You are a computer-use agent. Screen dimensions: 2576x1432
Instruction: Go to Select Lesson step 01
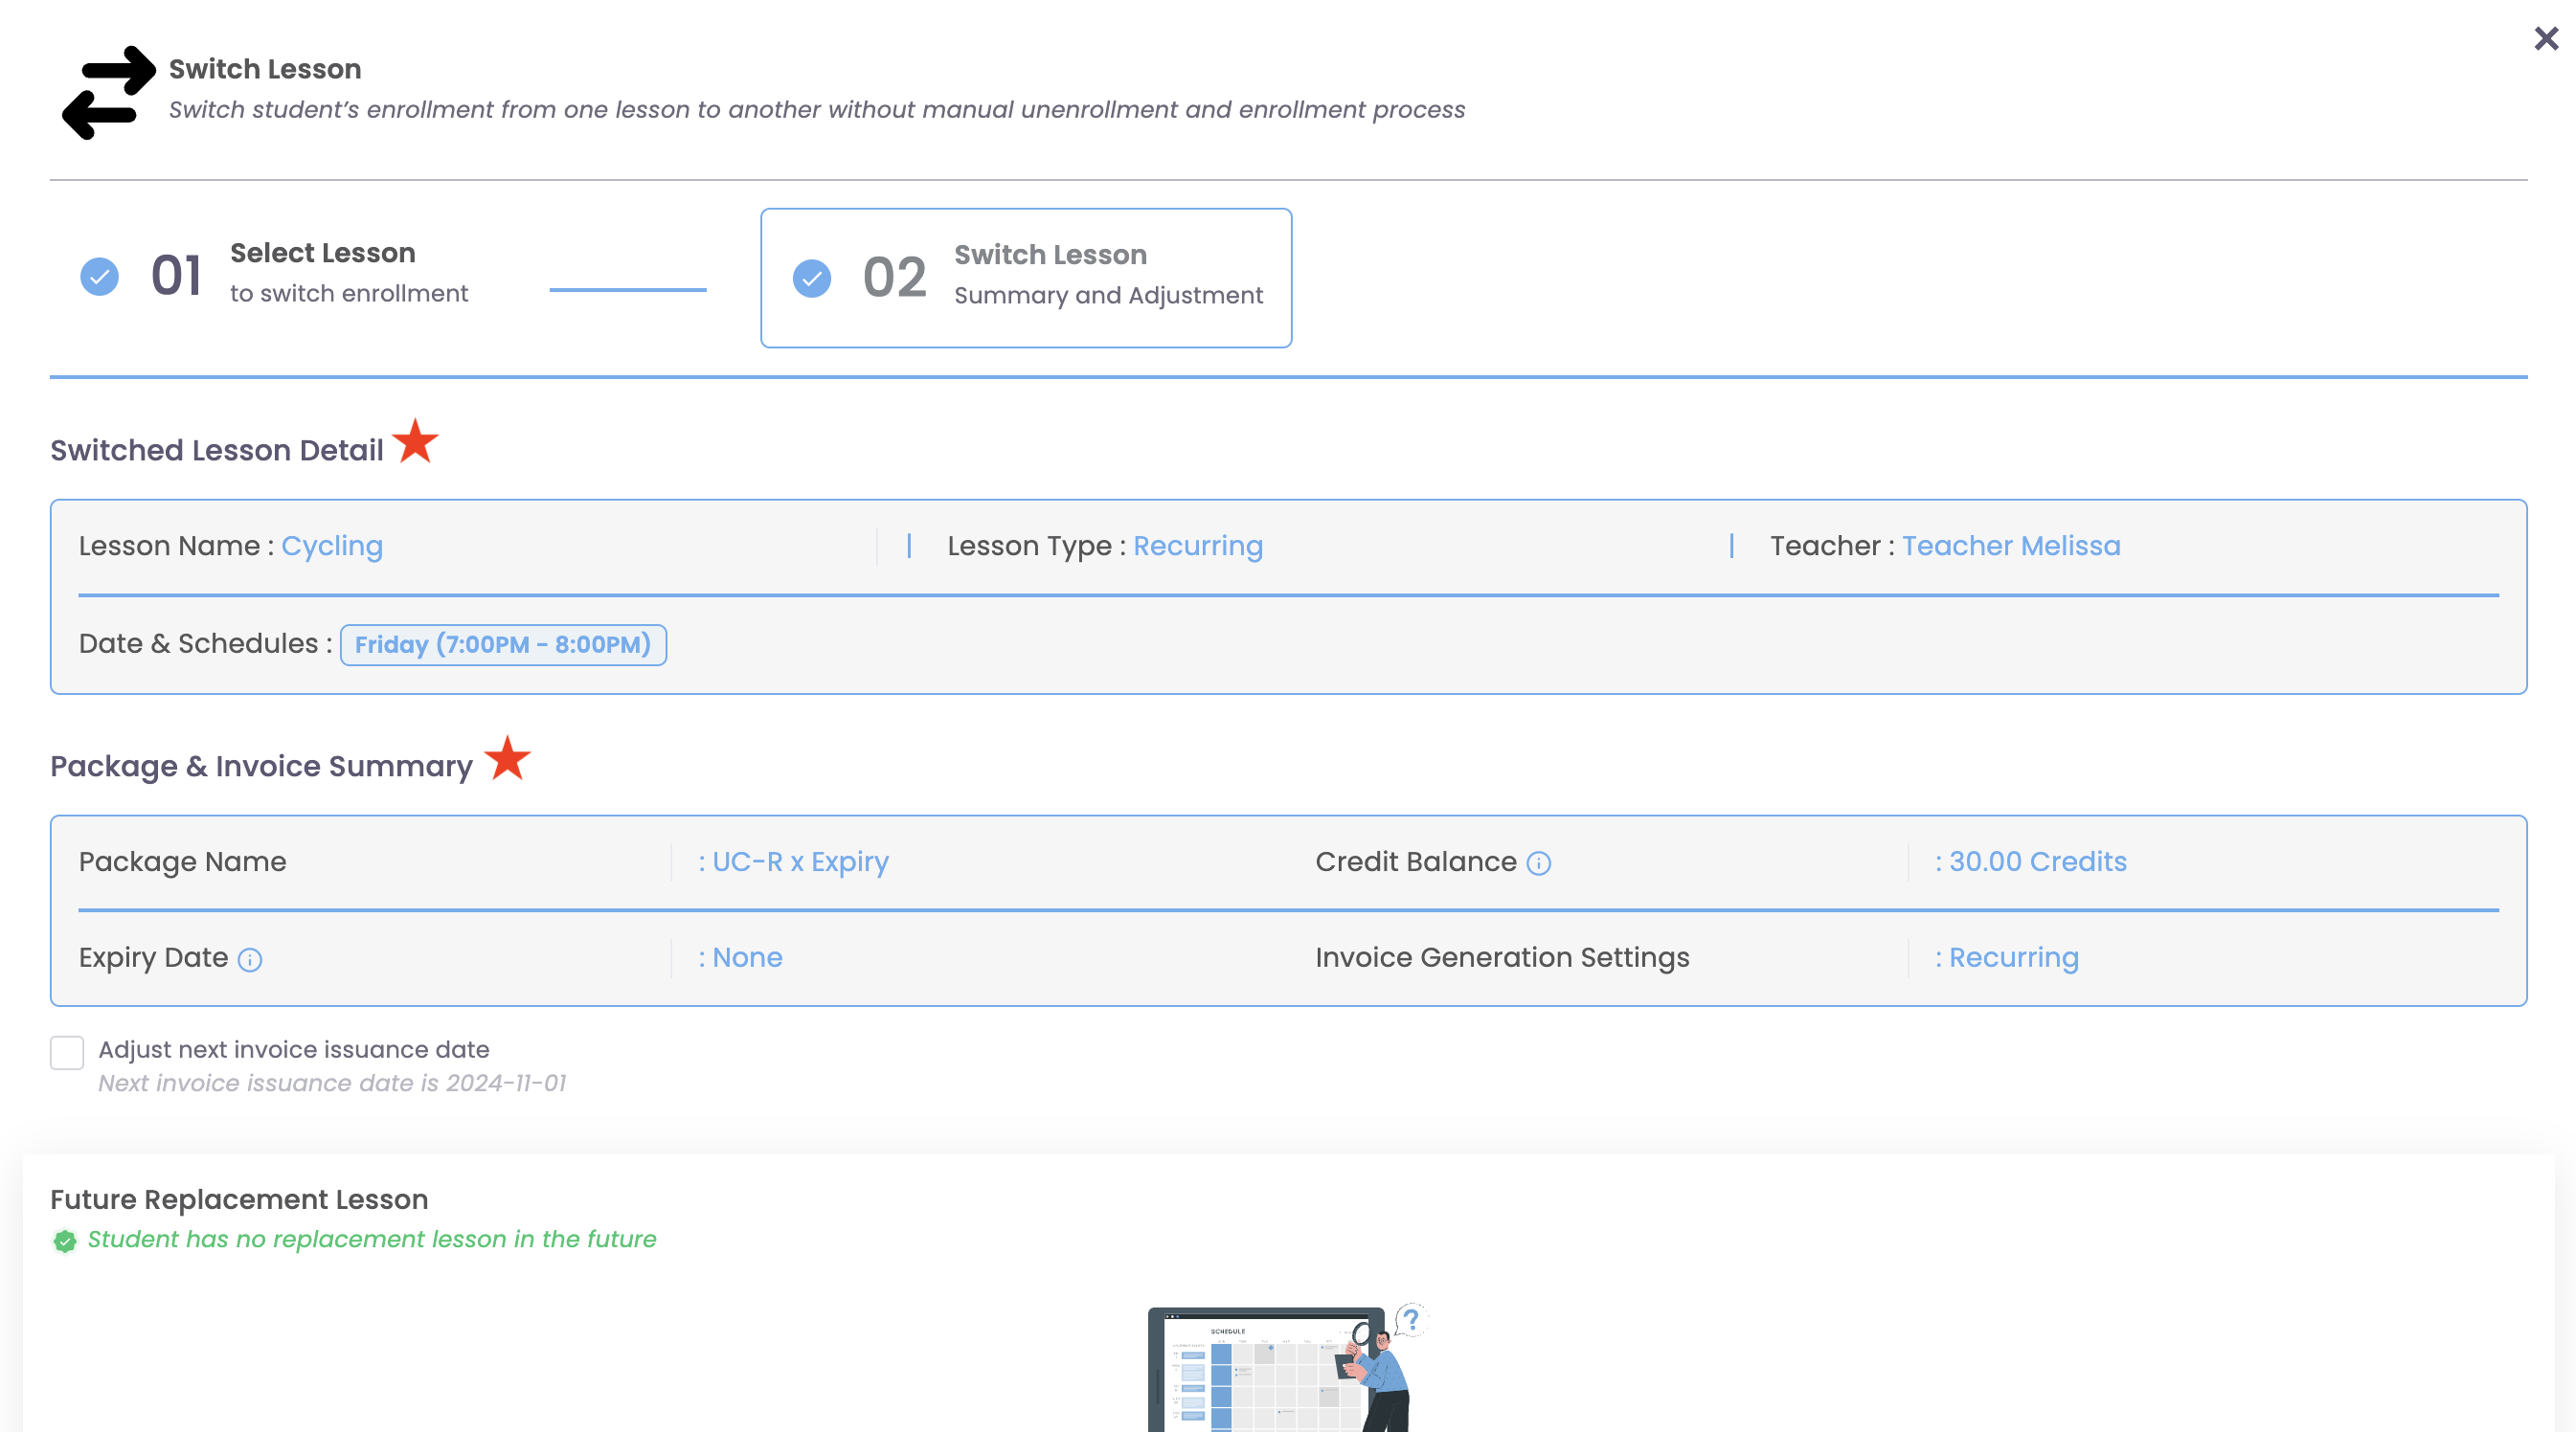[x=322, y=273]
